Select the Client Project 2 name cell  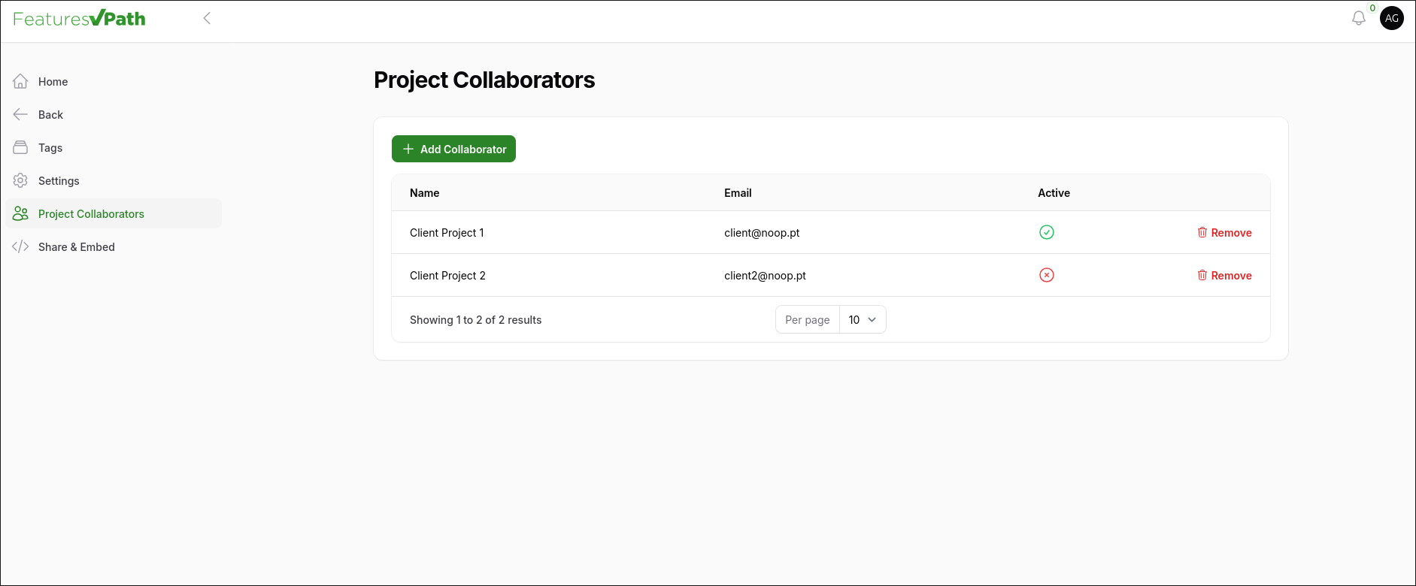click(x=447, y=276)
